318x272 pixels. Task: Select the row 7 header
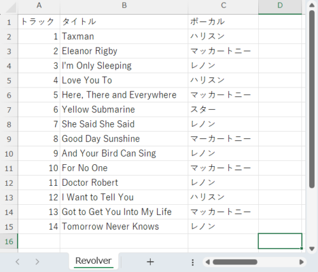tap(9, 110)
